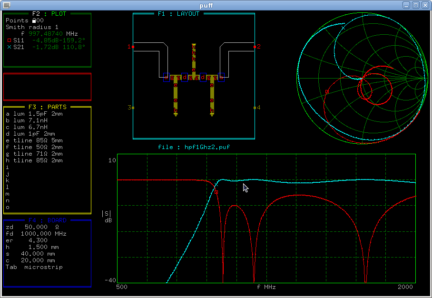This screenshot has width=432, height=298.
Task: Click the Points value field
Action: pos(38,20)
